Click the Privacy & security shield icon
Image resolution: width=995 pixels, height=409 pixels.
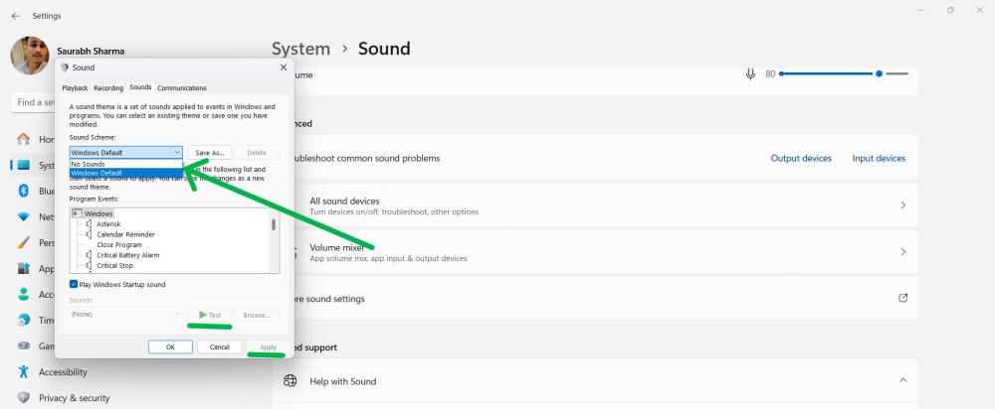[23, 397]
